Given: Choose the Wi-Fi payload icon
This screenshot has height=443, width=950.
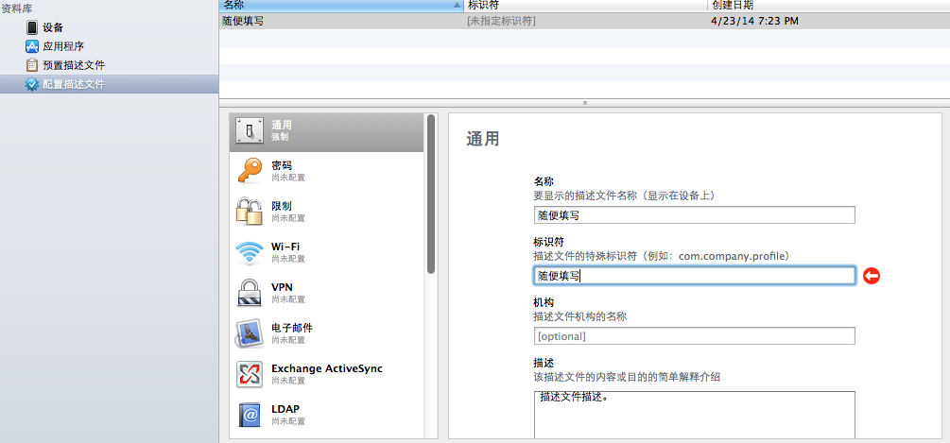Looking at the screenshot, I should click(250, 252).
